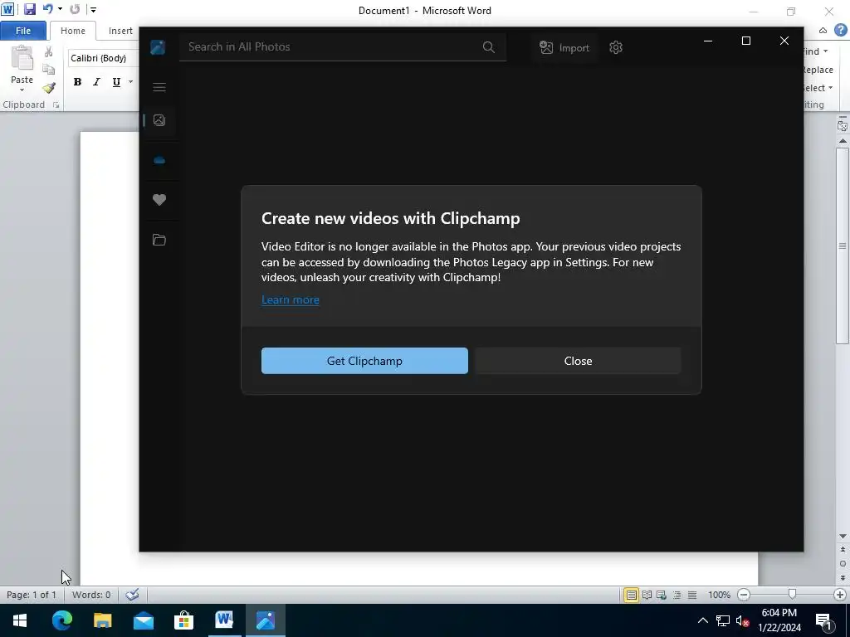Click the search magnifier icon in Photos
Viewport: 850px width, 637px height.
pyautogui.click(x=488, y=47)
